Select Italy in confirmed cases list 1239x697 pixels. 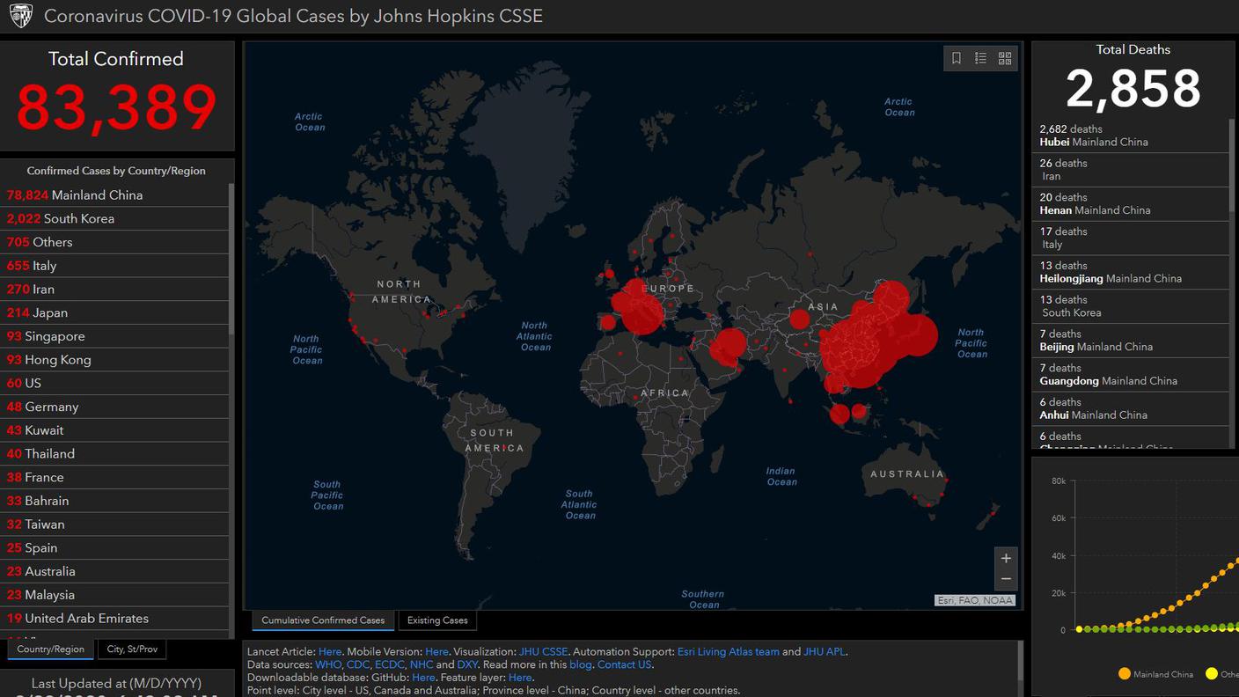tap(114, 266)
